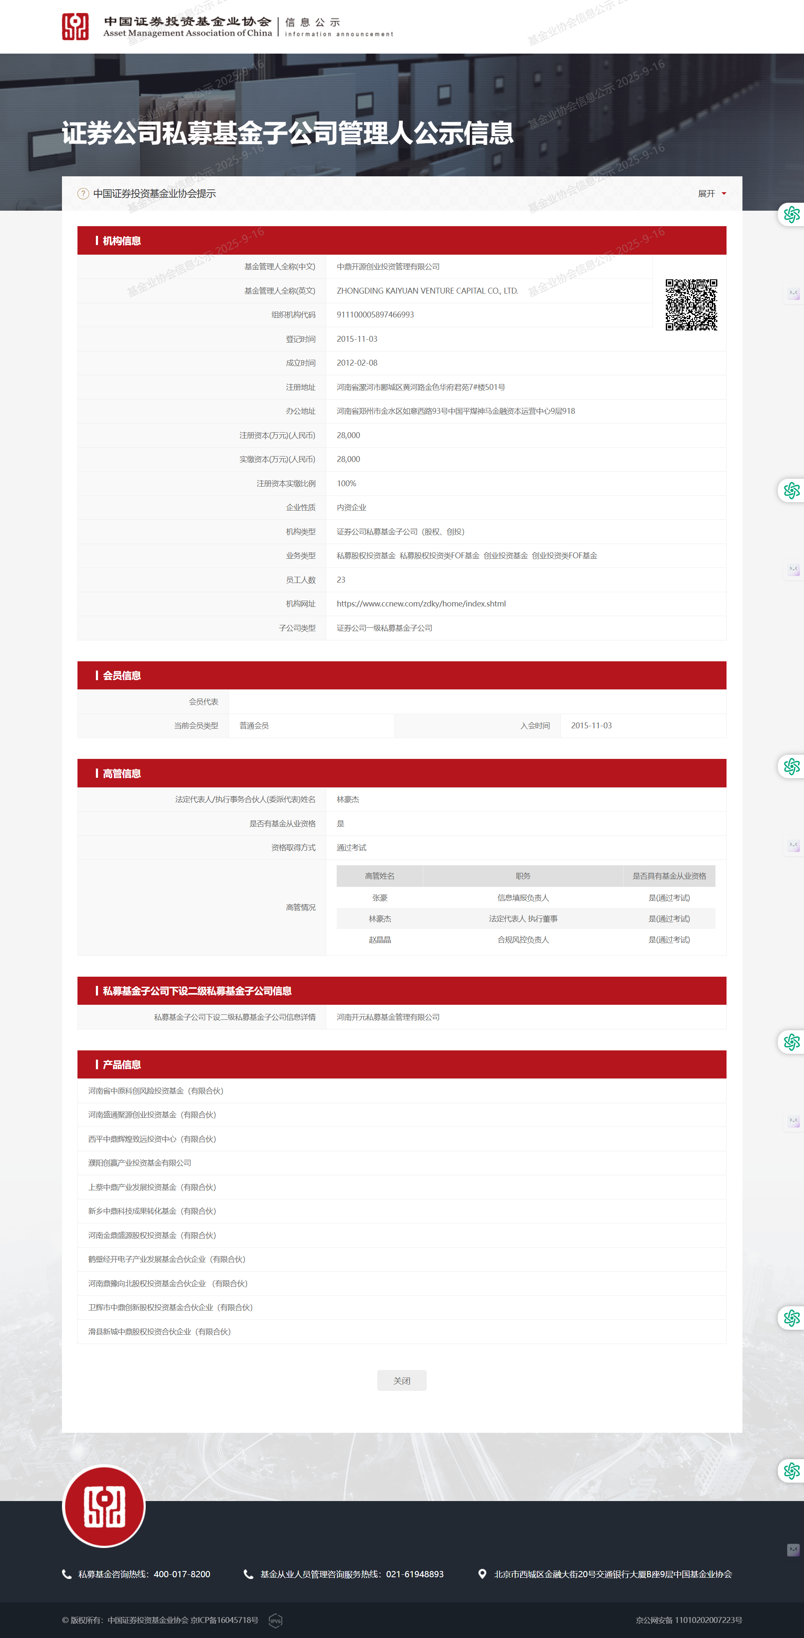Click the phone icon beside 基金从业人员管理咨询服务热线

pos(248,1574)
